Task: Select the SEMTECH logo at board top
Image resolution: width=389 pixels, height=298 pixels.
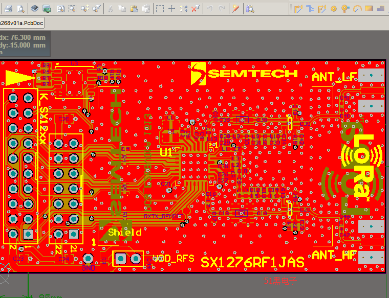Action: point(244,73)
